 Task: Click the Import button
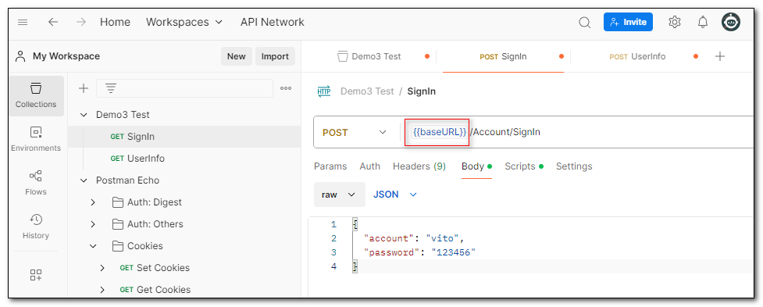pos(275,56)
